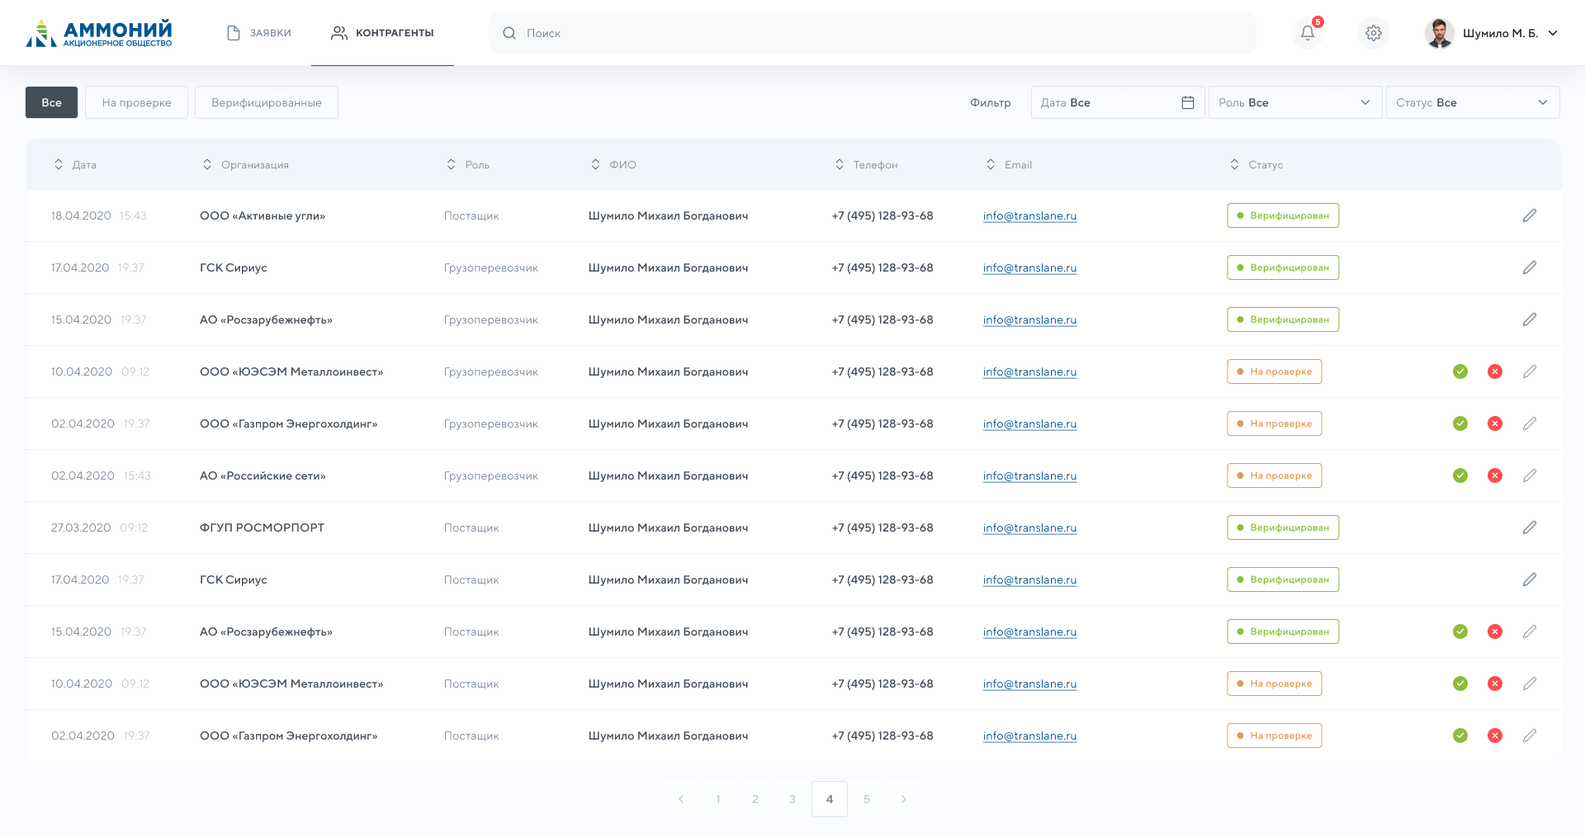The image size is (1585, 837).
Task: Reject ООО «ЮЭСЭМ Металлоинвест» Грузоперевозчик row
Action: (x=1495, y=371)
